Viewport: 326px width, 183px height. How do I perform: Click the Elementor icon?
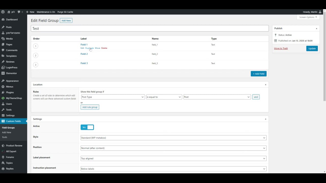click(x=3, y=73)
